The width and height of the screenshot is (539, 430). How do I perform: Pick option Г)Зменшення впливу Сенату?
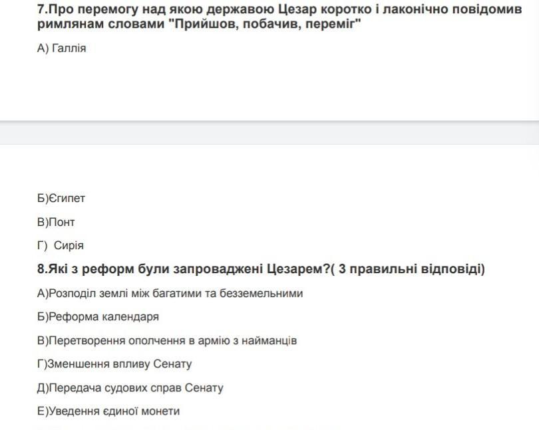click(114, 364)
